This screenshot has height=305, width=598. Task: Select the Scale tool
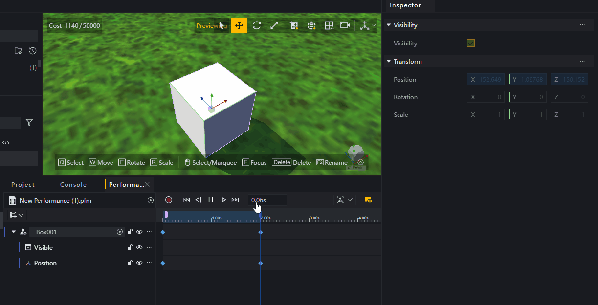pos(274,25)
